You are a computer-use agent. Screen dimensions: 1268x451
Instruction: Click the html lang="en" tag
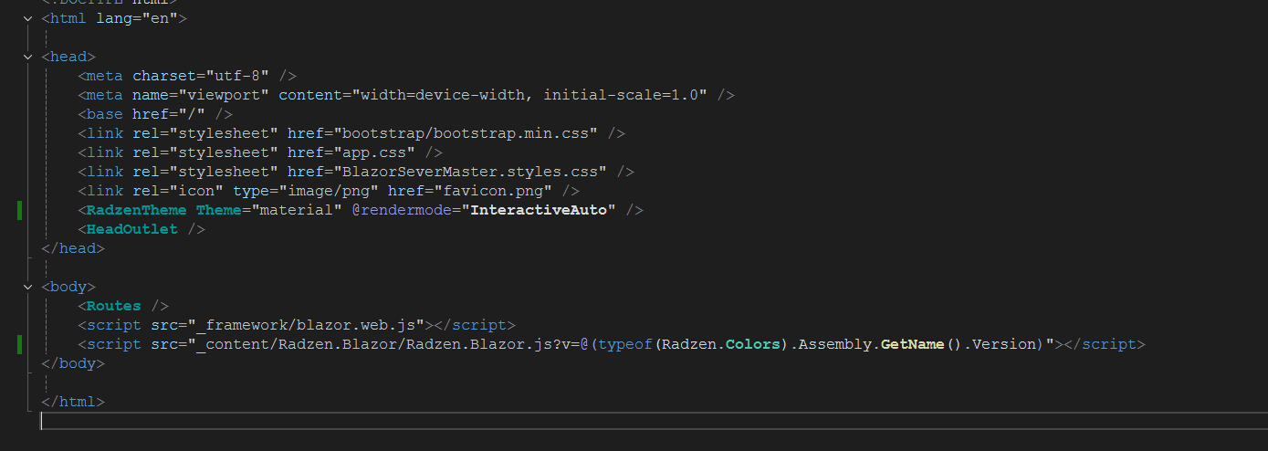[x=114, y=18]
